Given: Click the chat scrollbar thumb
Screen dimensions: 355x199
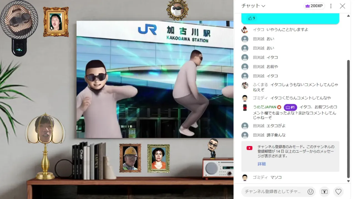Looking at the screenshot, I should (349, 119).
